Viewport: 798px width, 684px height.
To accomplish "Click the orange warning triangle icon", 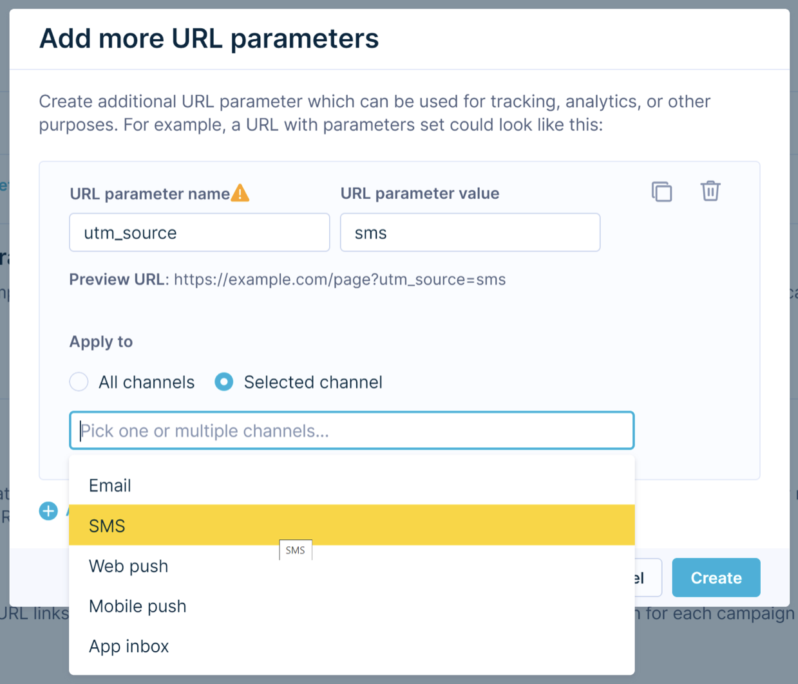I will click(x=240, y=193).
